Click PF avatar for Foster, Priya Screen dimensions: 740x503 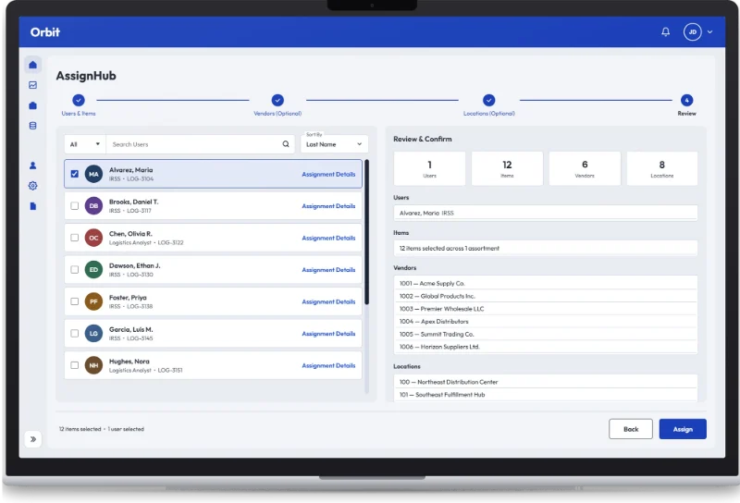tap(93, 301)
